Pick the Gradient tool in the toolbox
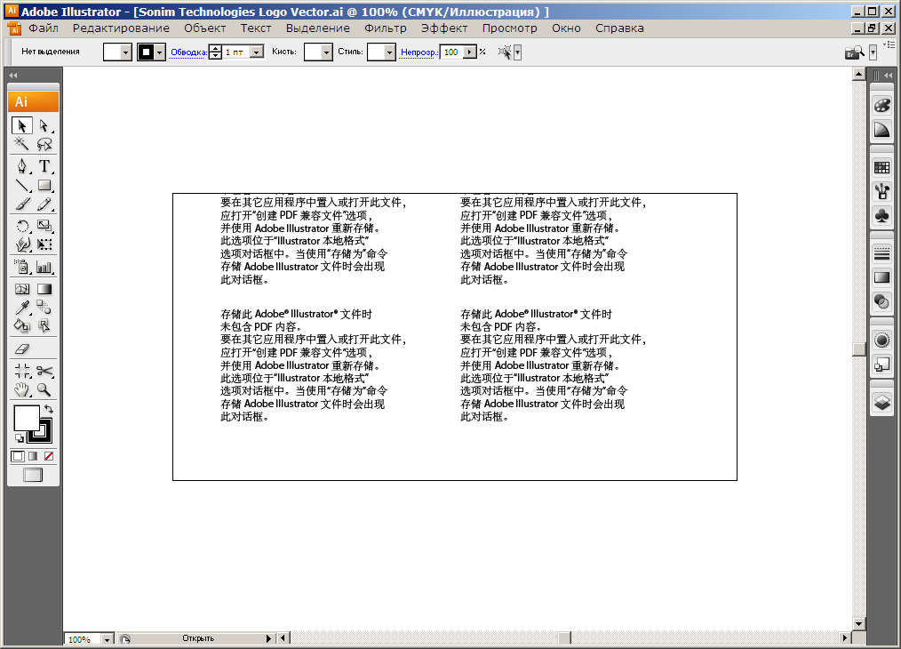The height and width of the screenshot is (649, 901). click(44, 289)
